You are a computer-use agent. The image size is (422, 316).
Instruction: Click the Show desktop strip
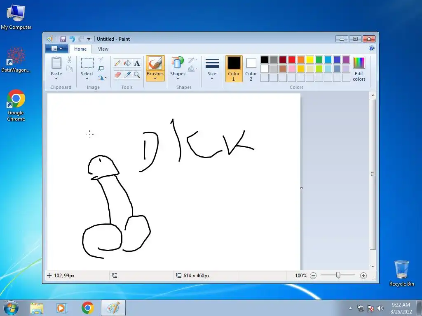click(419, 308)
